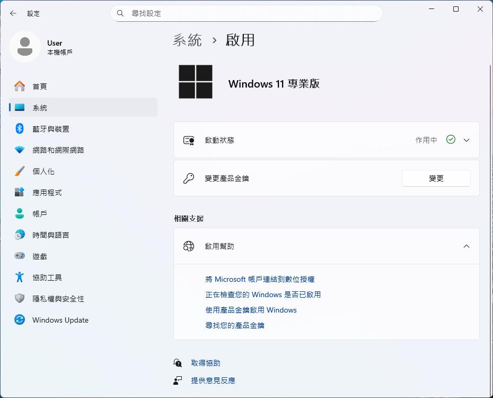493x398 pixels.
Task: Click the feedback icon beside 提供意見反應
Action: coord(178,380)
